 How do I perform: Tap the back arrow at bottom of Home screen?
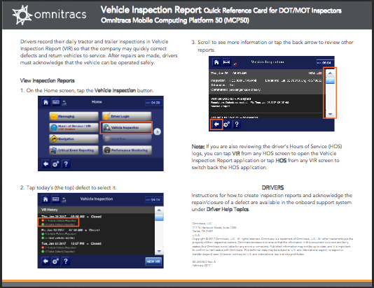point(46,164)
